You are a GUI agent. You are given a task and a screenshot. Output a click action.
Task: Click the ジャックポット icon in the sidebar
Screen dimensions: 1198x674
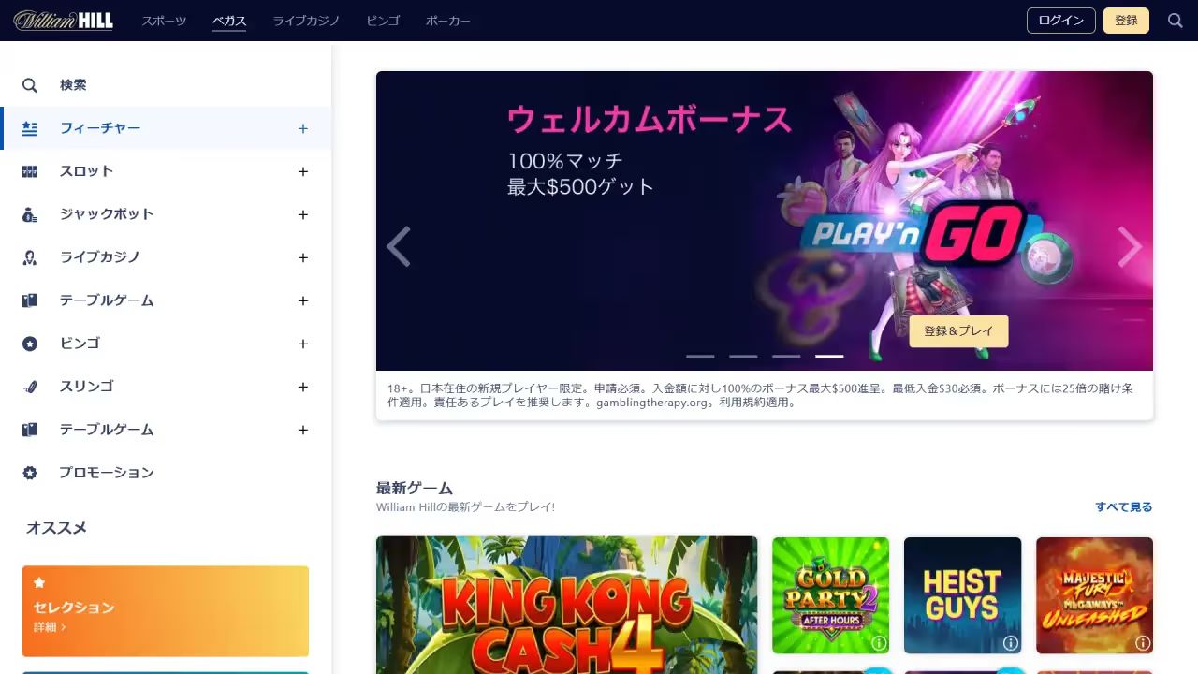tap(29, 214)
